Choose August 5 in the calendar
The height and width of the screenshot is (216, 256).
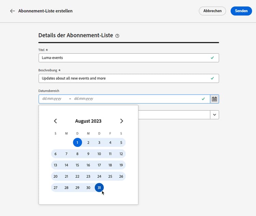point(121,143)
